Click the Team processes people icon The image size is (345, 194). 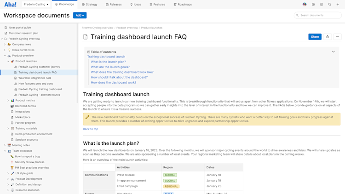click(x=9, y=151)
